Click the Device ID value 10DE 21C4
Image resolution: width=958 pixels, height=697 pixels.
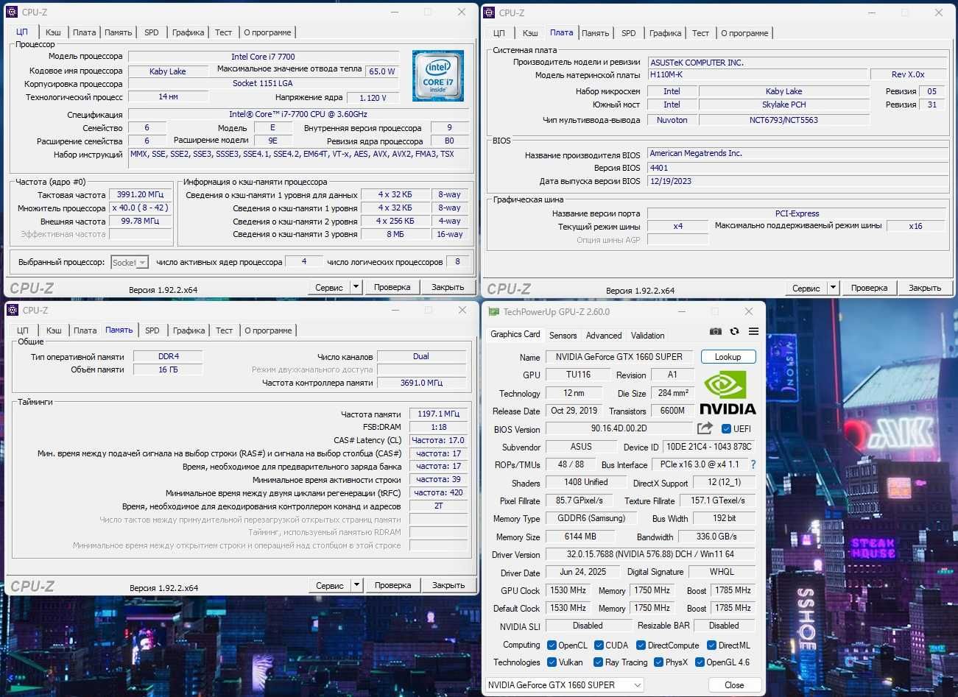click(x=708, y=447)
